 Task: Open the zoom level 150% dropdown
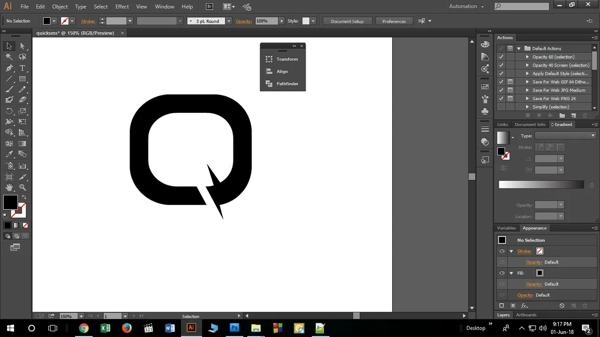(x=81, y=316)
